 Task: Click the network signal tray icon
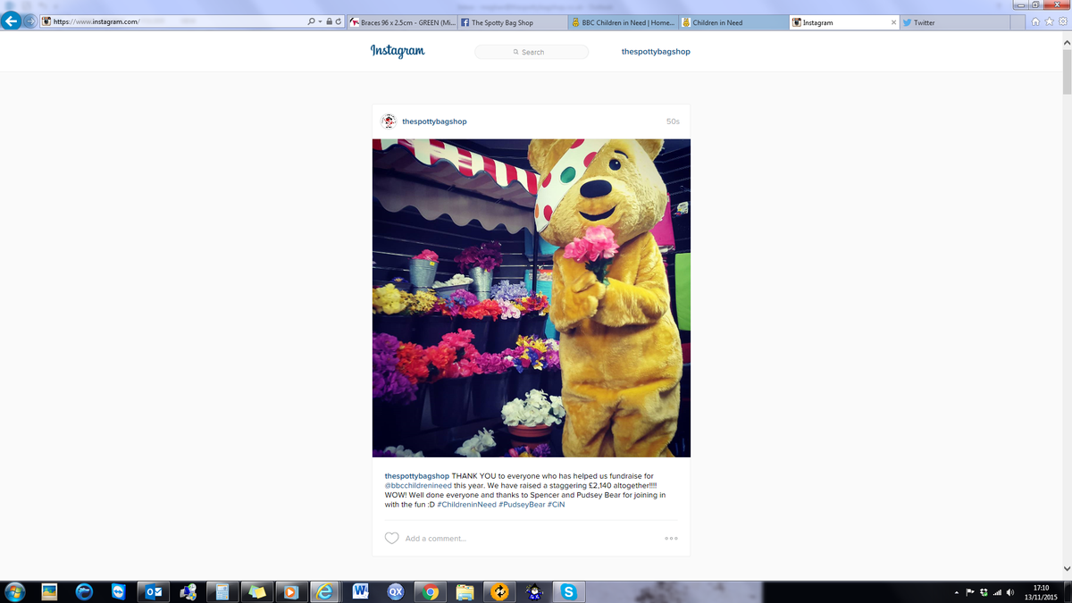(997, 591)
